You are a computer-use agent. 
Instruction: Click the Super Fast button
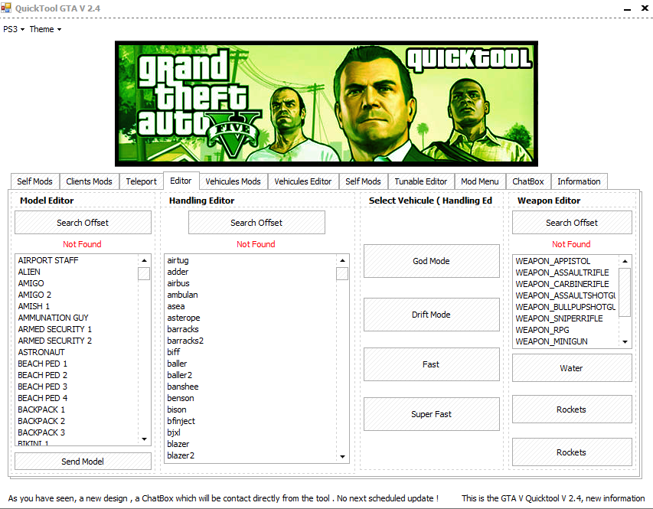[432, 414]
